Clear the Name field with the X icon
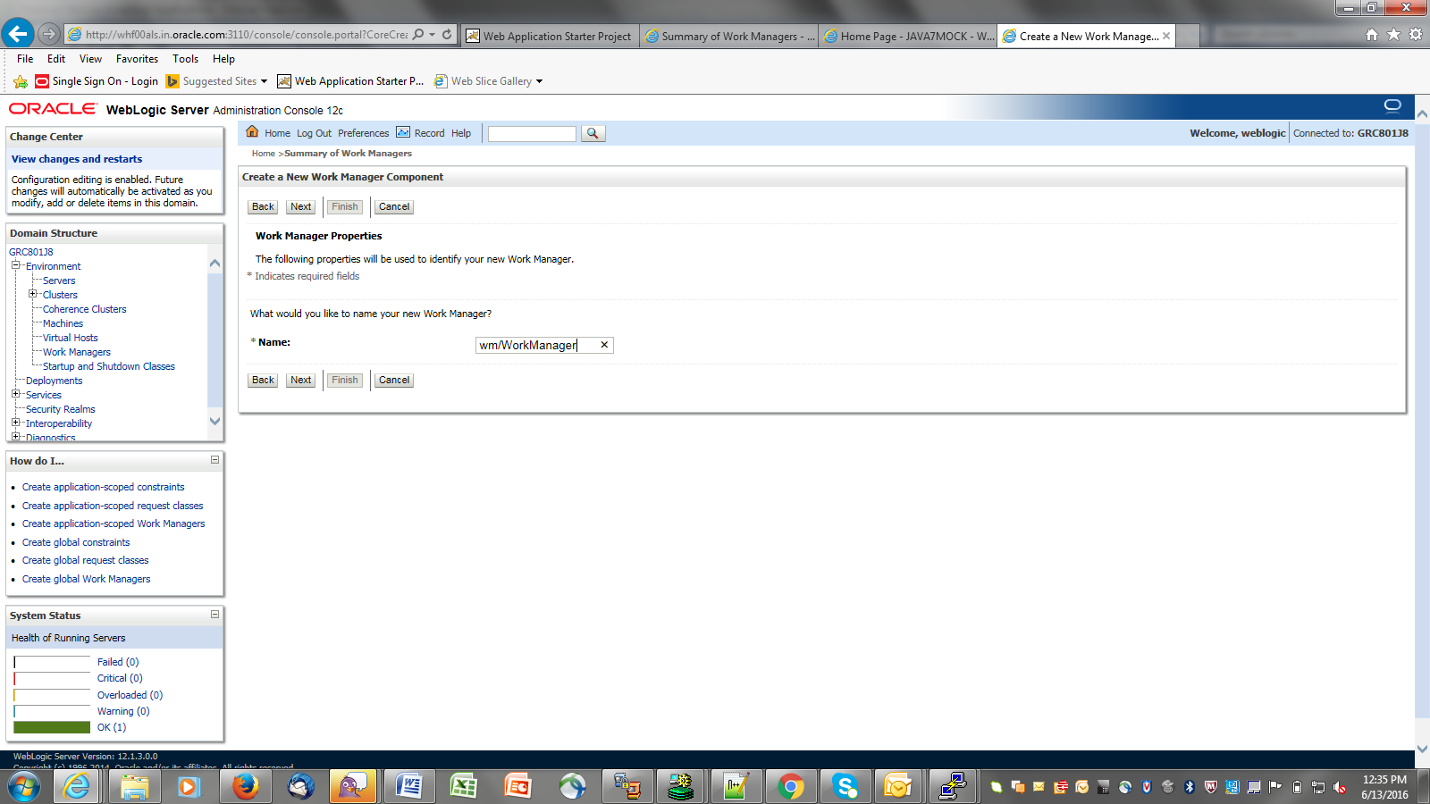Screen dimensions: 1430x804 [604, 345]
